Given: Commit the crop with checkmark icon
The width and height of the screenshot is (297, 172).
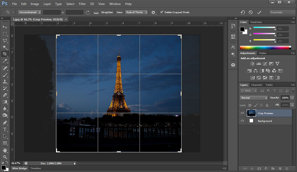Looking at the screenshot, I should point(259,13).
